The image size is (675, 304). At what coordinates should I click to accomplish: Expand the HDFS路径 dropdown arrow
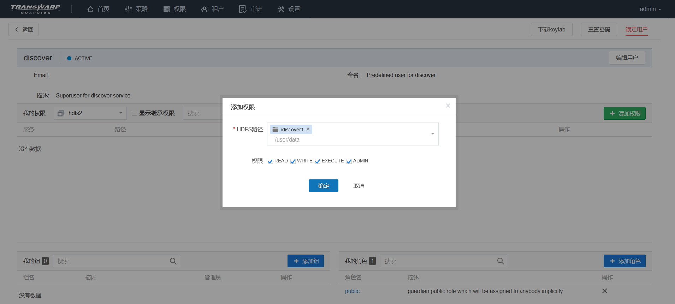432,134
